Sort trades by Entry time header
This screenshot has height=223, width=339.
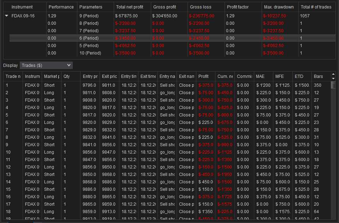[x=129, y=76]
